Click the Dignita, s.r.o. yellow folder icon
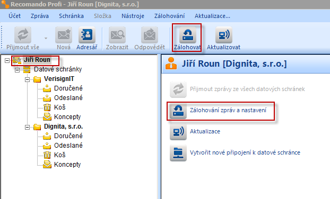 click(x=37, y=127)
